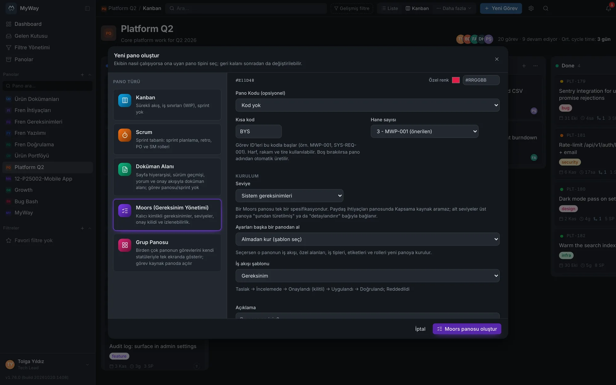Open Ayarları başka bir panodan al dropdown
This screenshot has width=616, height=385.
tap(367, 239)
